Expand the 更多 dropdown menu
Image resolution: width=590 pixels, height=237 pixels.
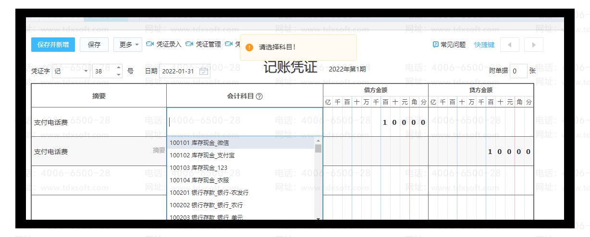pyautogui.click(x=128, y=45)
